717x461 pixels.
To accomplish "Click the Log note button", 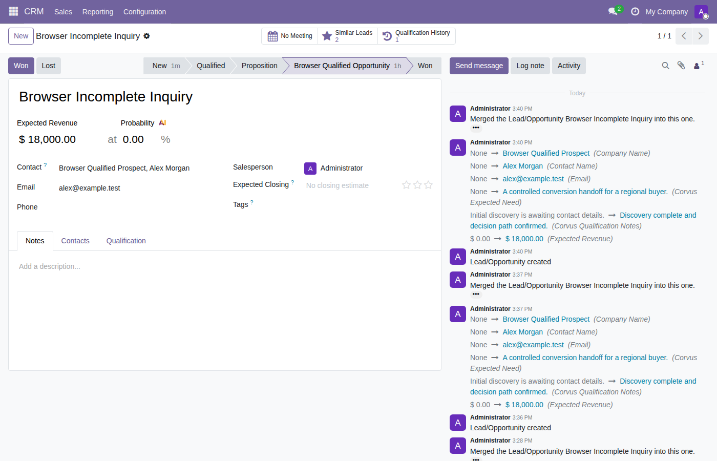I will pyautogui.click(x=530, y=66).
